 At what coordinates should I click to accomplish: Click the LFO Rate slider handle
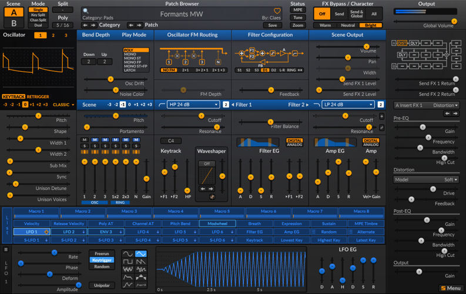tap(55, 252)
